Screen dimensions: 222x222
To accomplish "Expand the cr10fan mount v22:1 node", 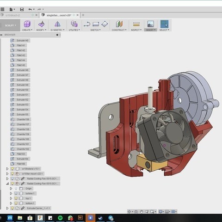I will [7, 174].
